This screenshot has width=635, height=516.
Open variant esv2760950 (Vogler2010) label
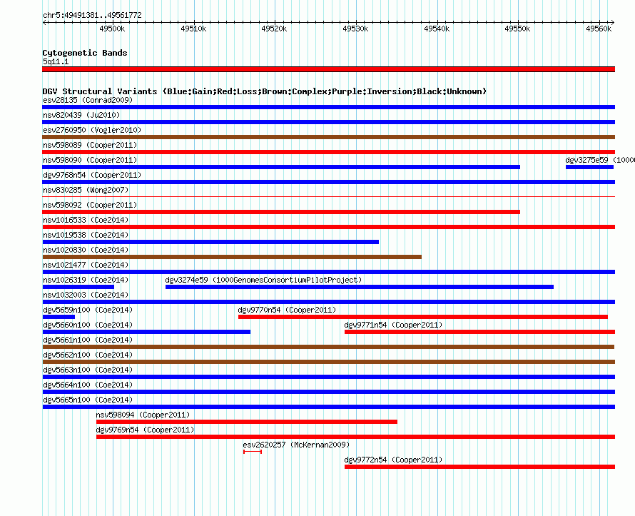click(x=92, y=130)
